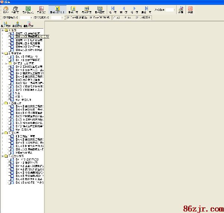Image resolution: width=224 pixels, height=213 pixels.
Task: Click the first button above the tree
Action: 5,25
